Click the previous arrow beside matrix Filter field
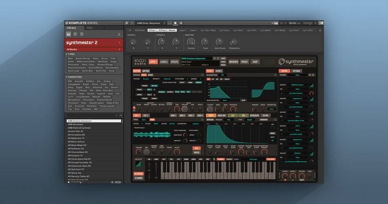Viewport: 388px width, 204px height. [310, 75]
